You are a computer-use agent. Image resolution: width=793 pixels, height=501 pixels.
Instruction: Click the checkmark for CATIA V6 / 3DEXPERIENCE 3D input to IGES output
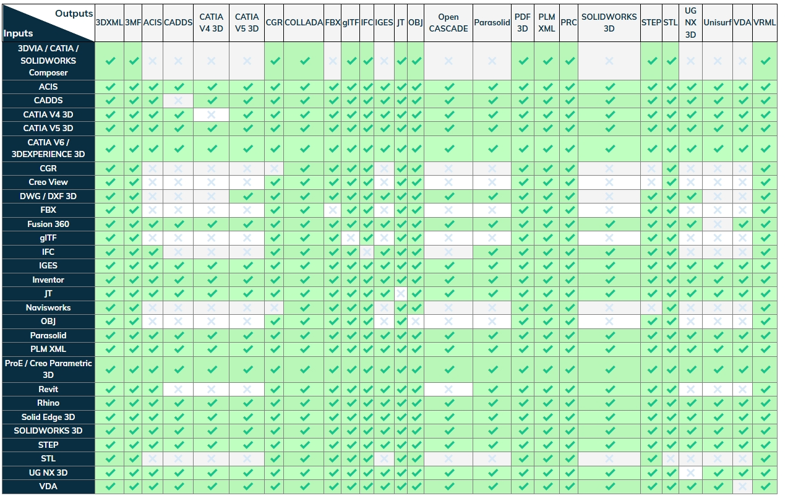coord(384,148)
